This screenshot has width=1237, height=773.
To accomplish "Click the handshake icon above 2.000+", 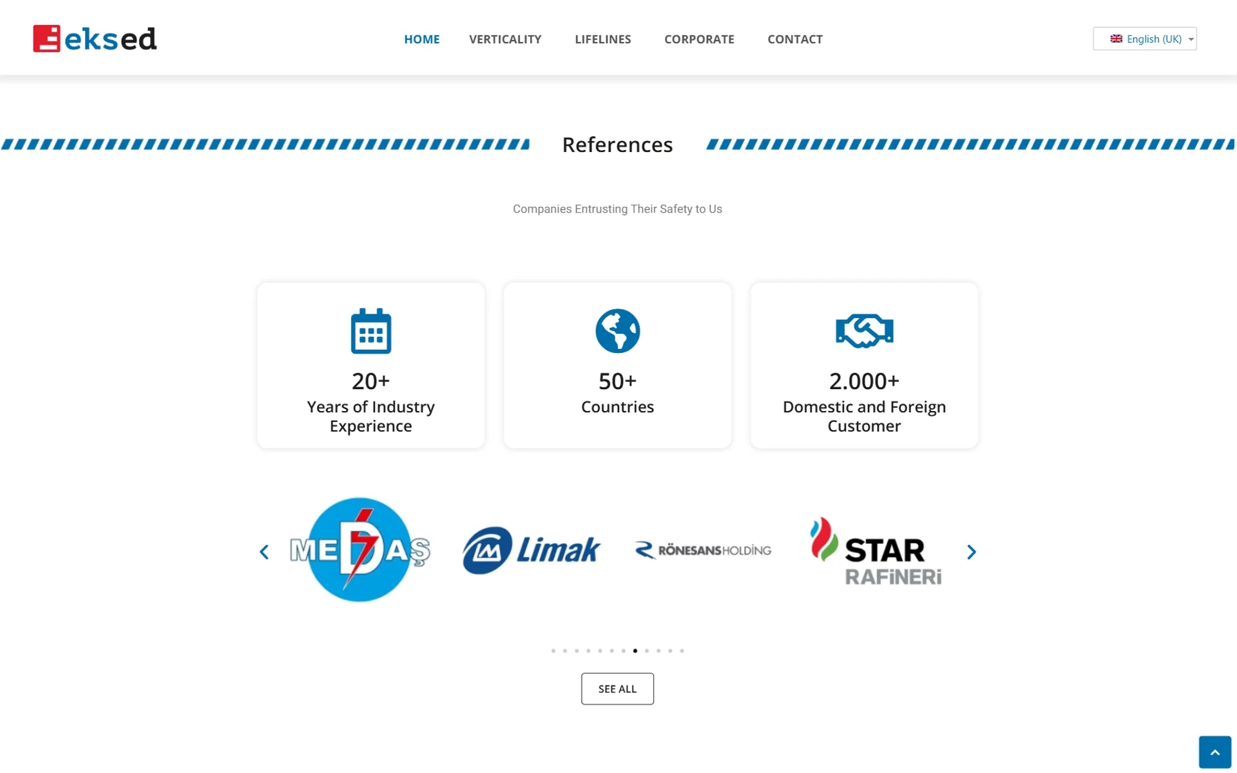I will [x=865, y=331].
